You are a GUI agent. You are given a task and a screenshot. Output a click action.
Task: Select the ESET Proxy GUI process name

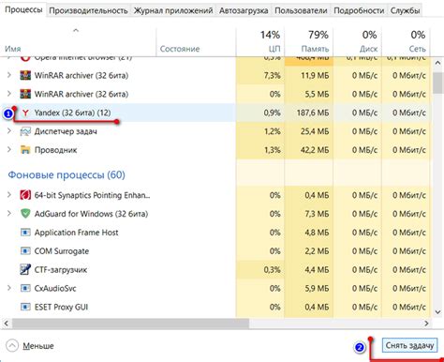coord(61,307)
